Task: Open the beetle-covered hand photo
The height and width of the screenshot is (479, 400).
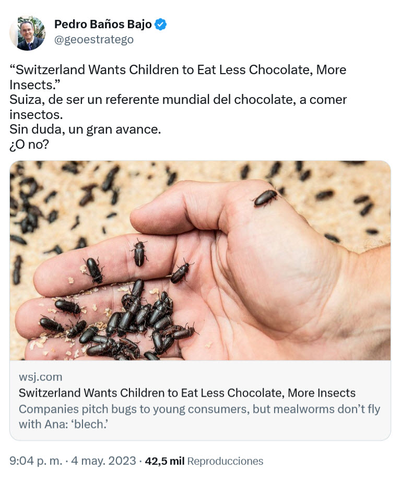Action: pyautogui.click(x=200, y=260)
